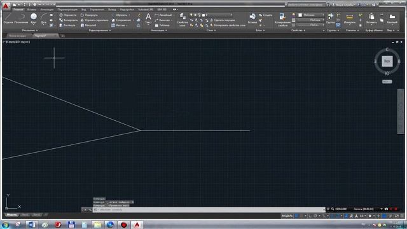
Task: Select the Круг (Circle) tool
Action: (34, 18)
